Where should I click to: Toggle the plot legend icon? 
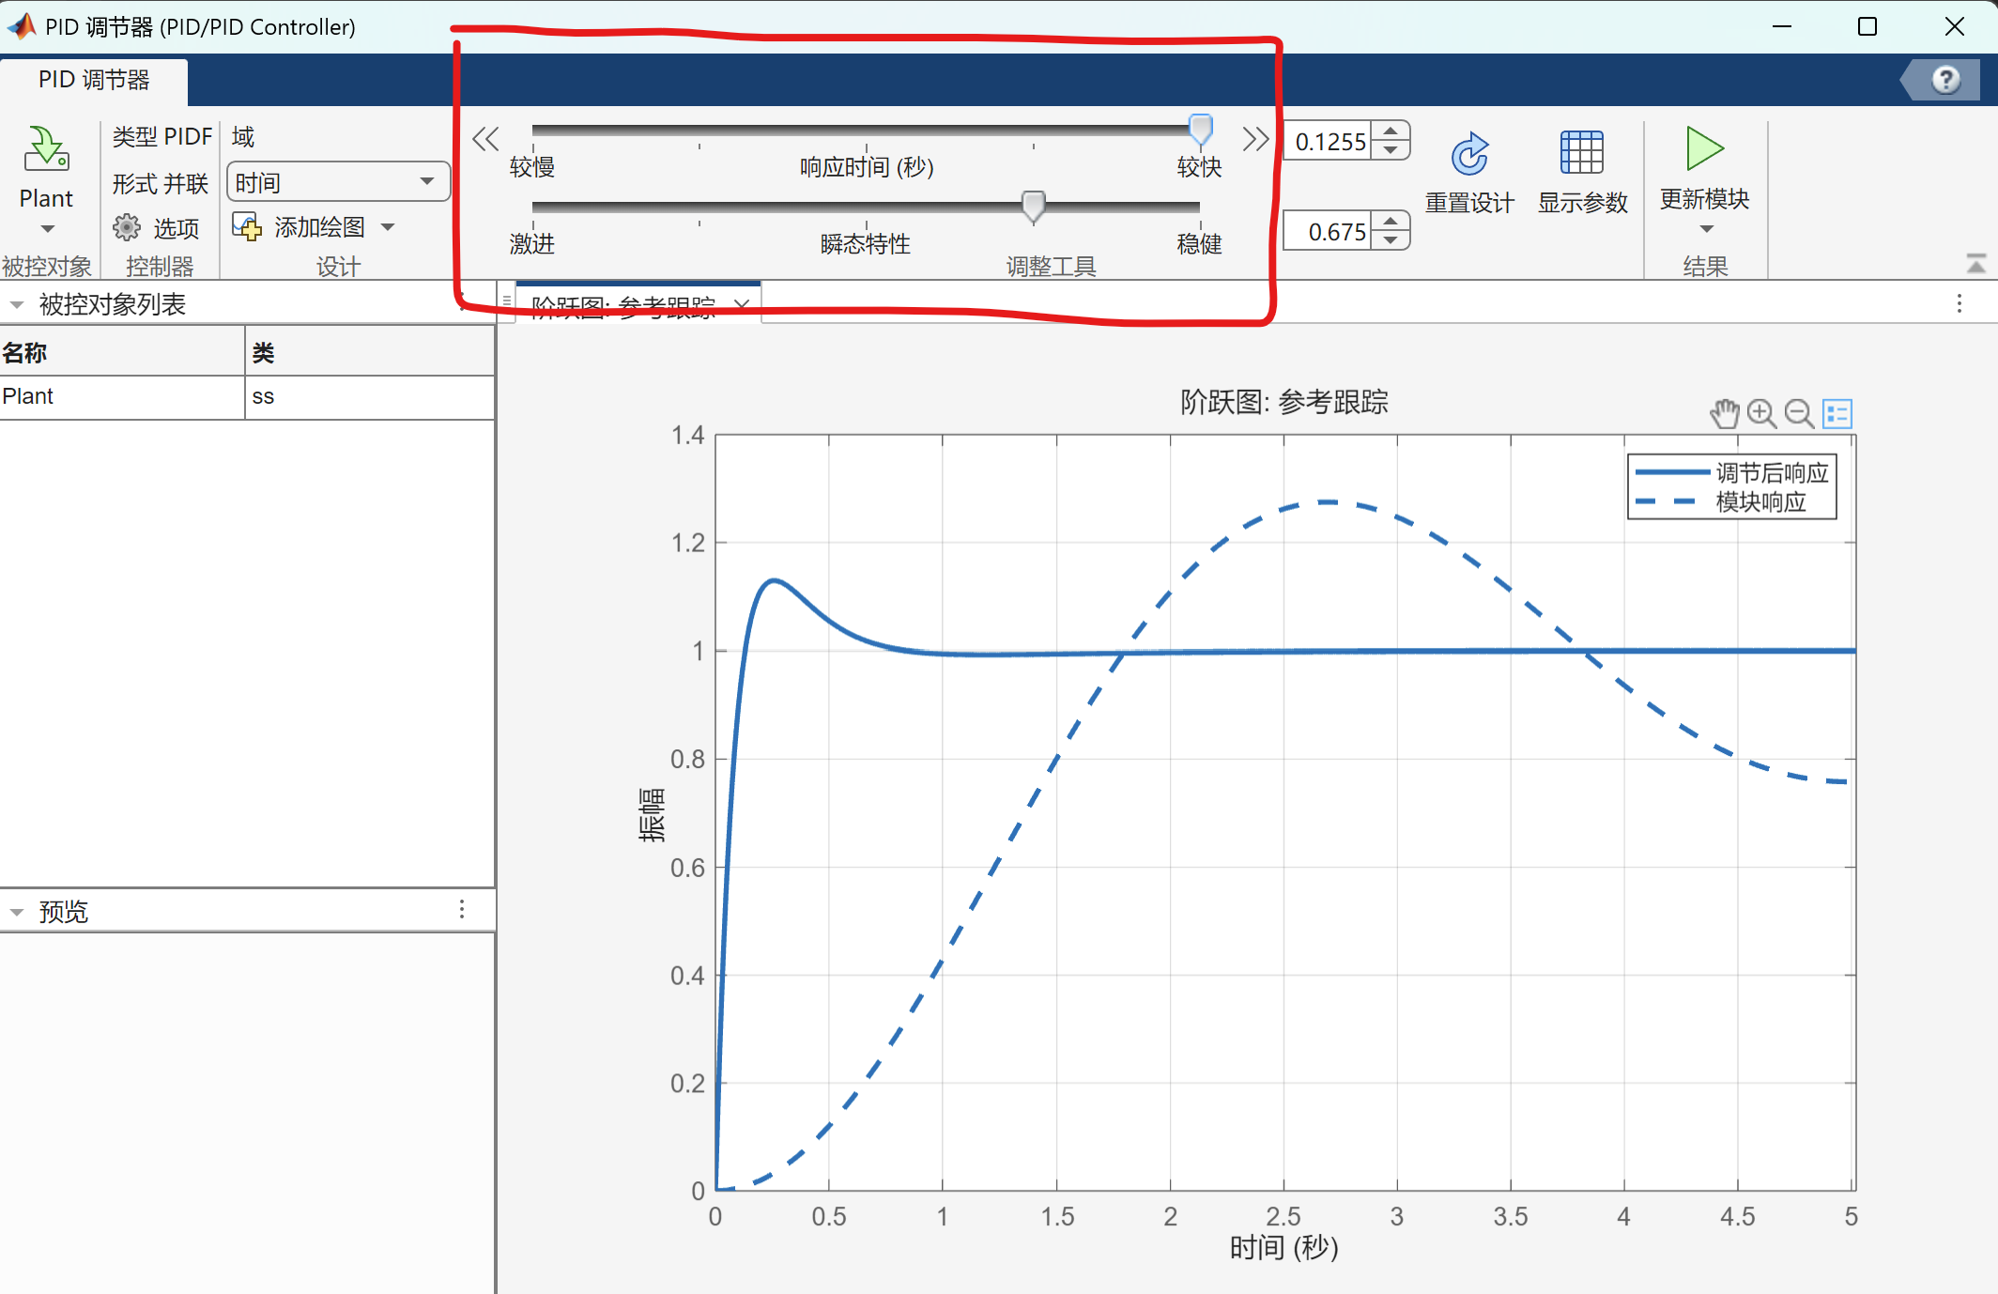[1837, 414]
